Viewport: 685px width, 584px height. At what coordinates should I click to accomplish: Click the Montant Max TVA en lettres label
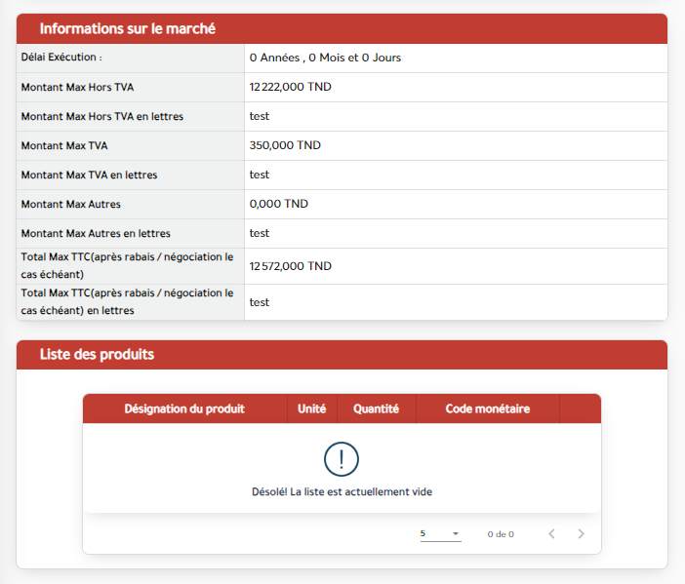(90, 175)
